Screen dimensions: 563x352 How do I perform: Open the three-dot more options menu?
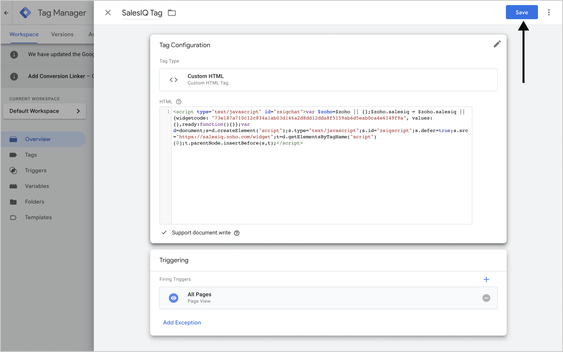coord(549,13)
